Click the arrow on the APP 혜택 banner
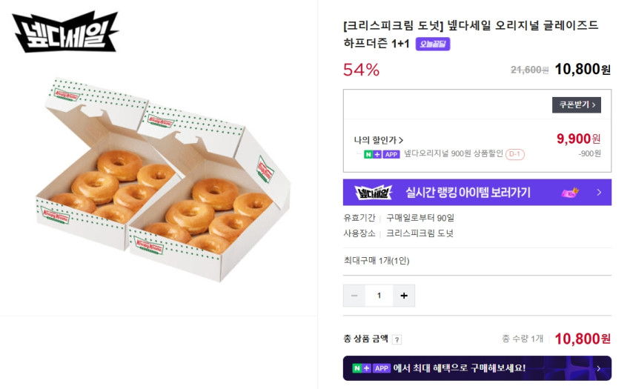The image size is (630, 389). click(598, 368)
